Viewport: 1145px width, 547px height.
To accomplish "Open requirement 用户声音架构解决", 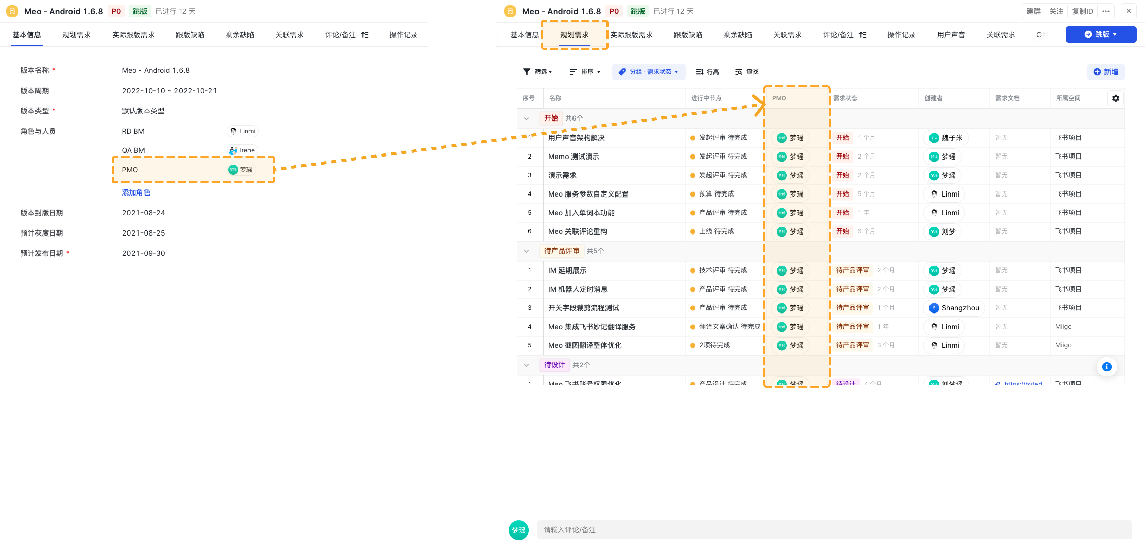I will pyautogui.click(x=576, y=138).
